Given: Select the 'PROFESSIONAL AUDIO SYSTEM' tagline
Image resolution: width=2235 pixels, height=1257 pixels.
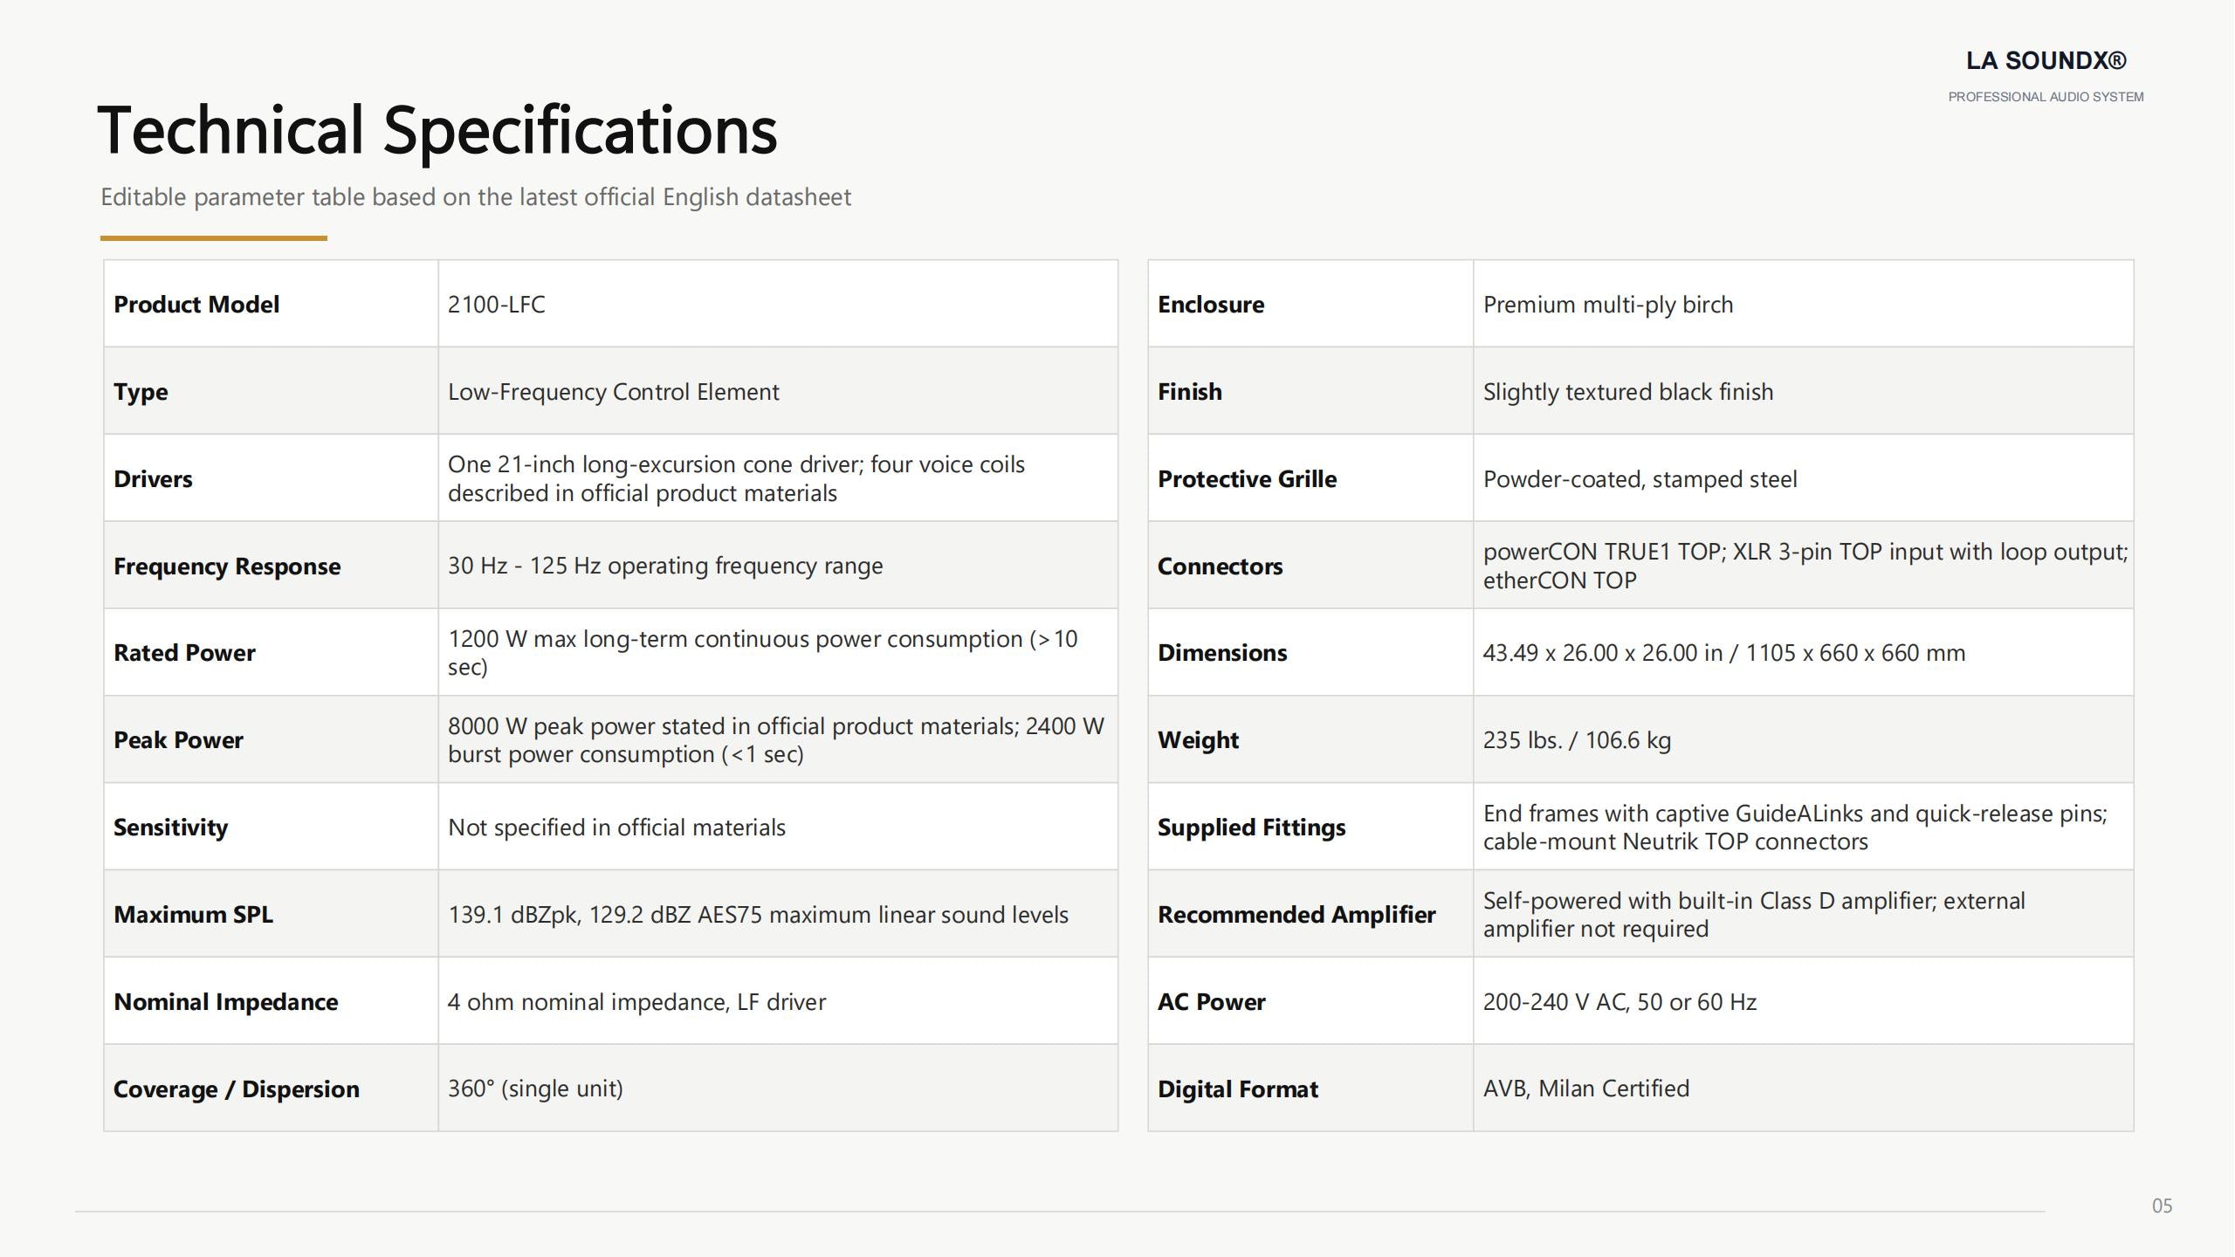Looking at the screenshot, I should (x=2046, y=97).
